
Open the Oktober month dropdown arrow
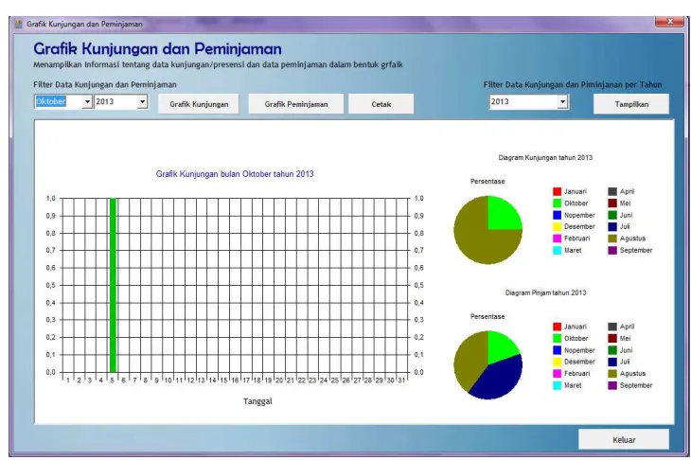tap(87, 102)
